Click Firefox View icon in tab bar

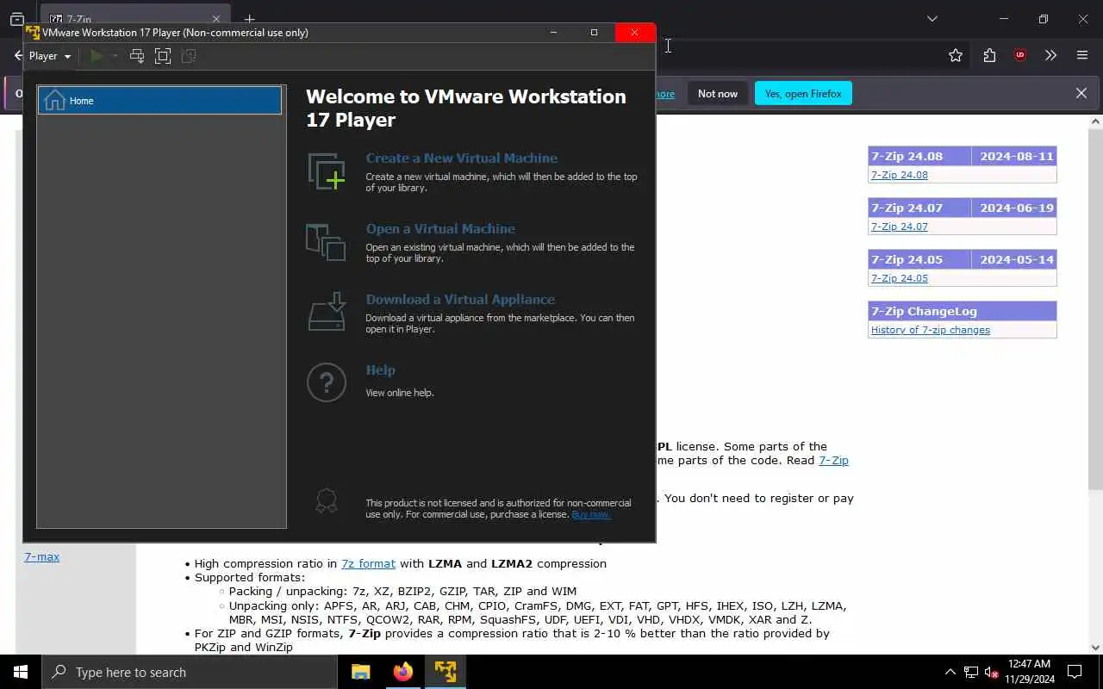[16, 19]
